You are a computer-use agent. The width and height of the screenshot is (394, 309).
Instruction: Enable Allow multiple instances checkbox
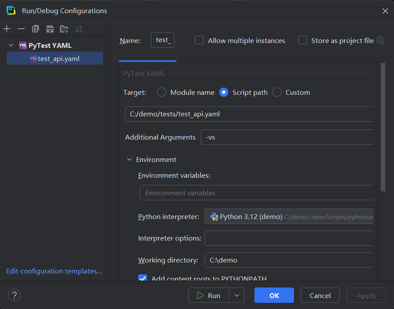tap(199, 40)
